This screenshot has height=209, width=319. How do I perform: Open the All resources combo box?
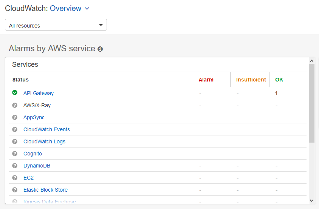(x=56, y=25)
